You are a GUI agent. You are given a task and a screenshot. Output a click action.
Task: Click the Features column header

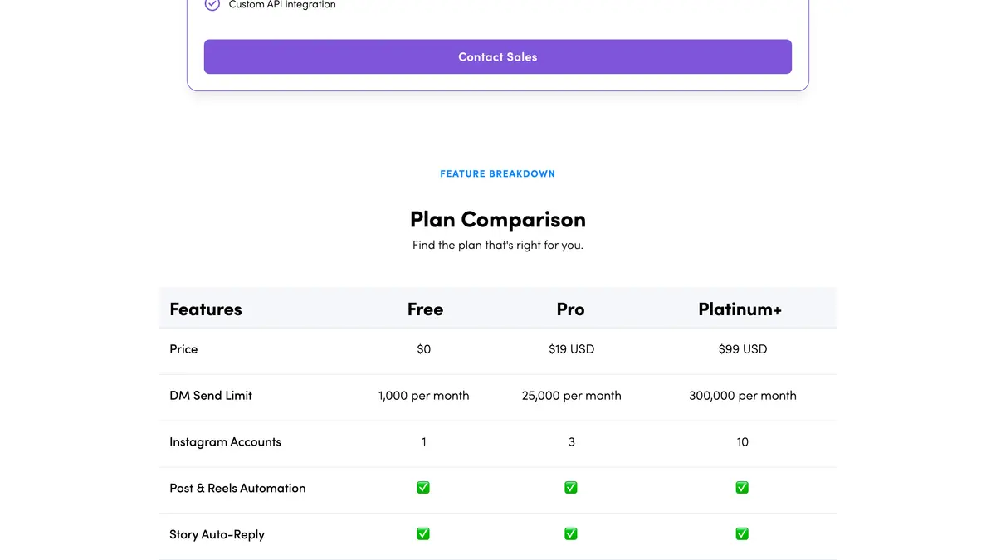pos(206,309)
